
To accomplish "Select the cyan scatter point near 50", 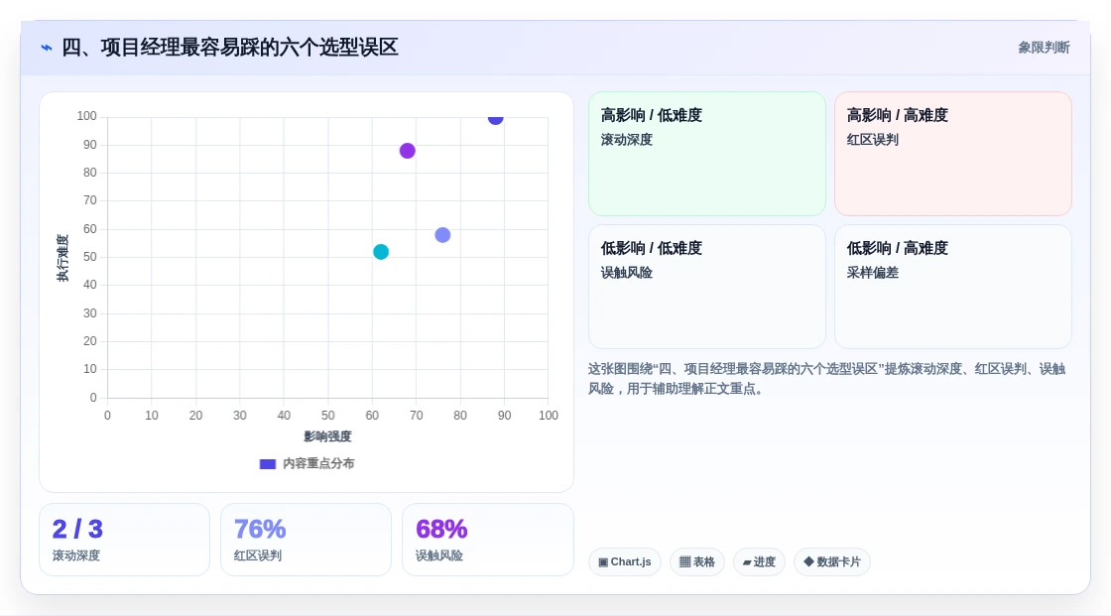I will click(x=381, y=252).
